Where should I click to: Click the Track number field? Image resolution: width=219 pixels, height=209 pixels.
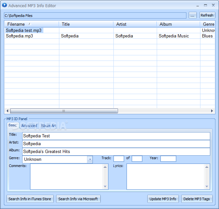[x=119, y=159]
